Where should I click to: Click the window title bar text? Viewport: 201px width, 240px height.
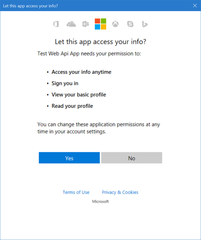(x=31, y=6)
